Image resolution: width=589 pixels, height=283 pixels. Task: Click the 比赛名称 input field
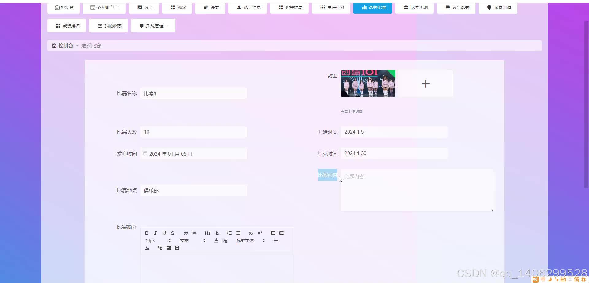(194, 93)
